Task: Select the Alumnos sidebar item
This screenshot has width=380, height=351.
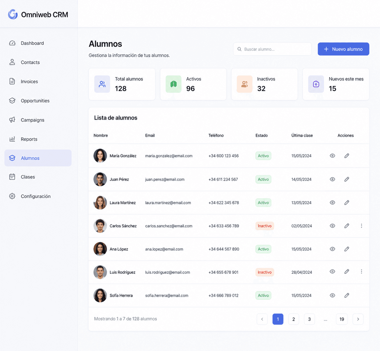Action: pyautogui.click(x=38, y=158)
